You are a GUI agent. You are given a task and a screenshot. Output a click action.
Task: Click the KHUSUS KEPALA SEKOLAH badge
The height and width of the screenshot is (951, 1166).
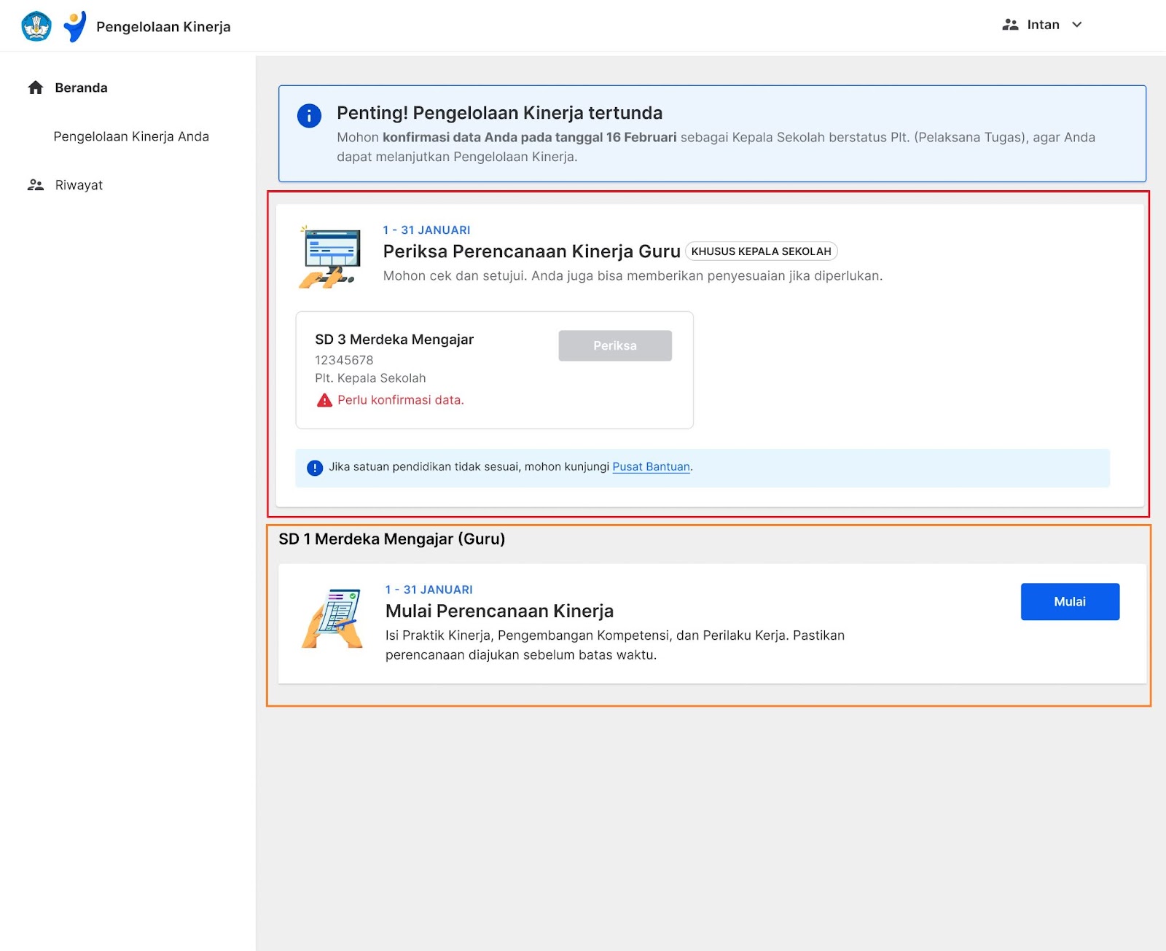pyautogui.click(x=761, y=251)
